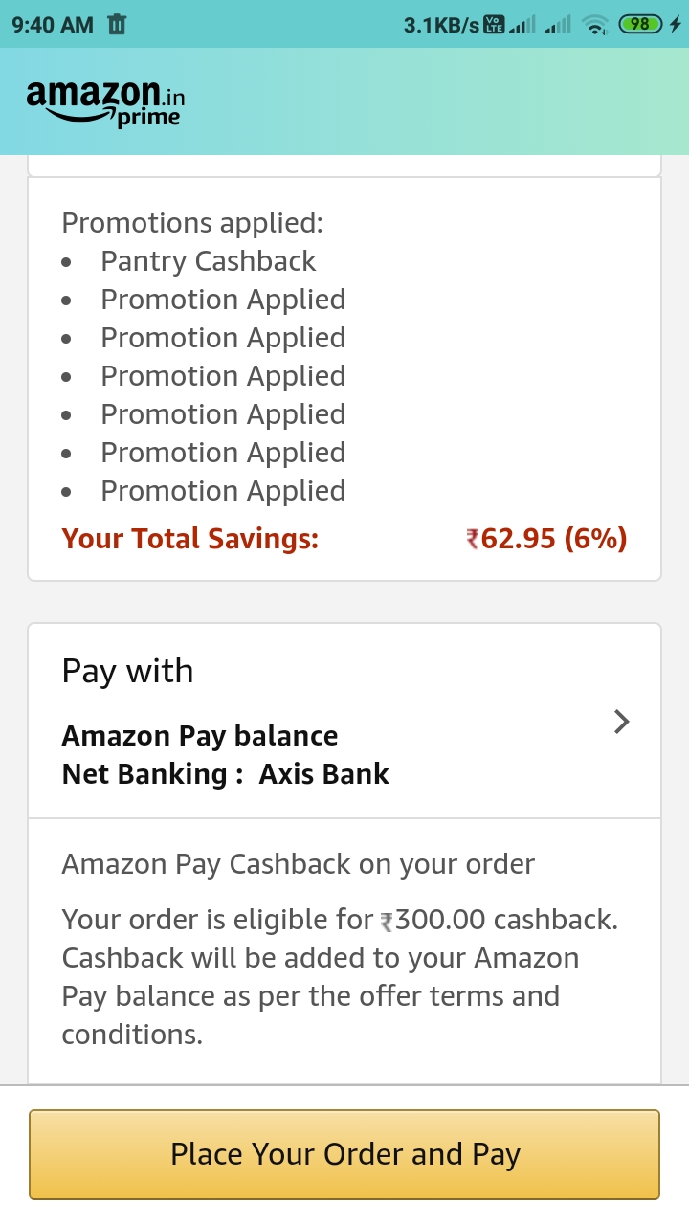Tap the 9:40 AM clock in status bar
The height and width of the screenshot is (1225, 689).
[x=53, y=25]
